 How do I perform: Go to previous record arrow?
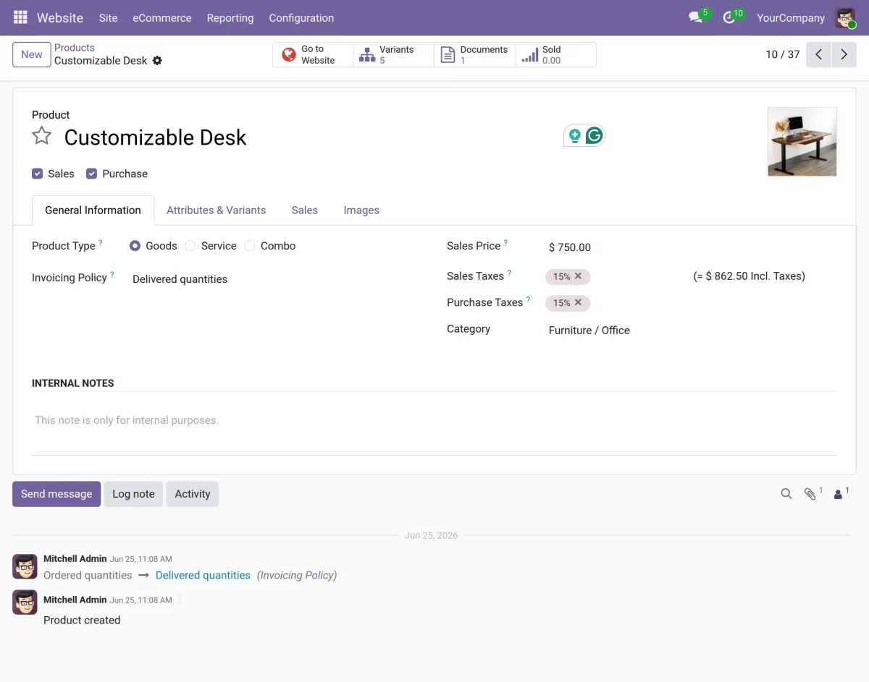[x=818, y=54]
